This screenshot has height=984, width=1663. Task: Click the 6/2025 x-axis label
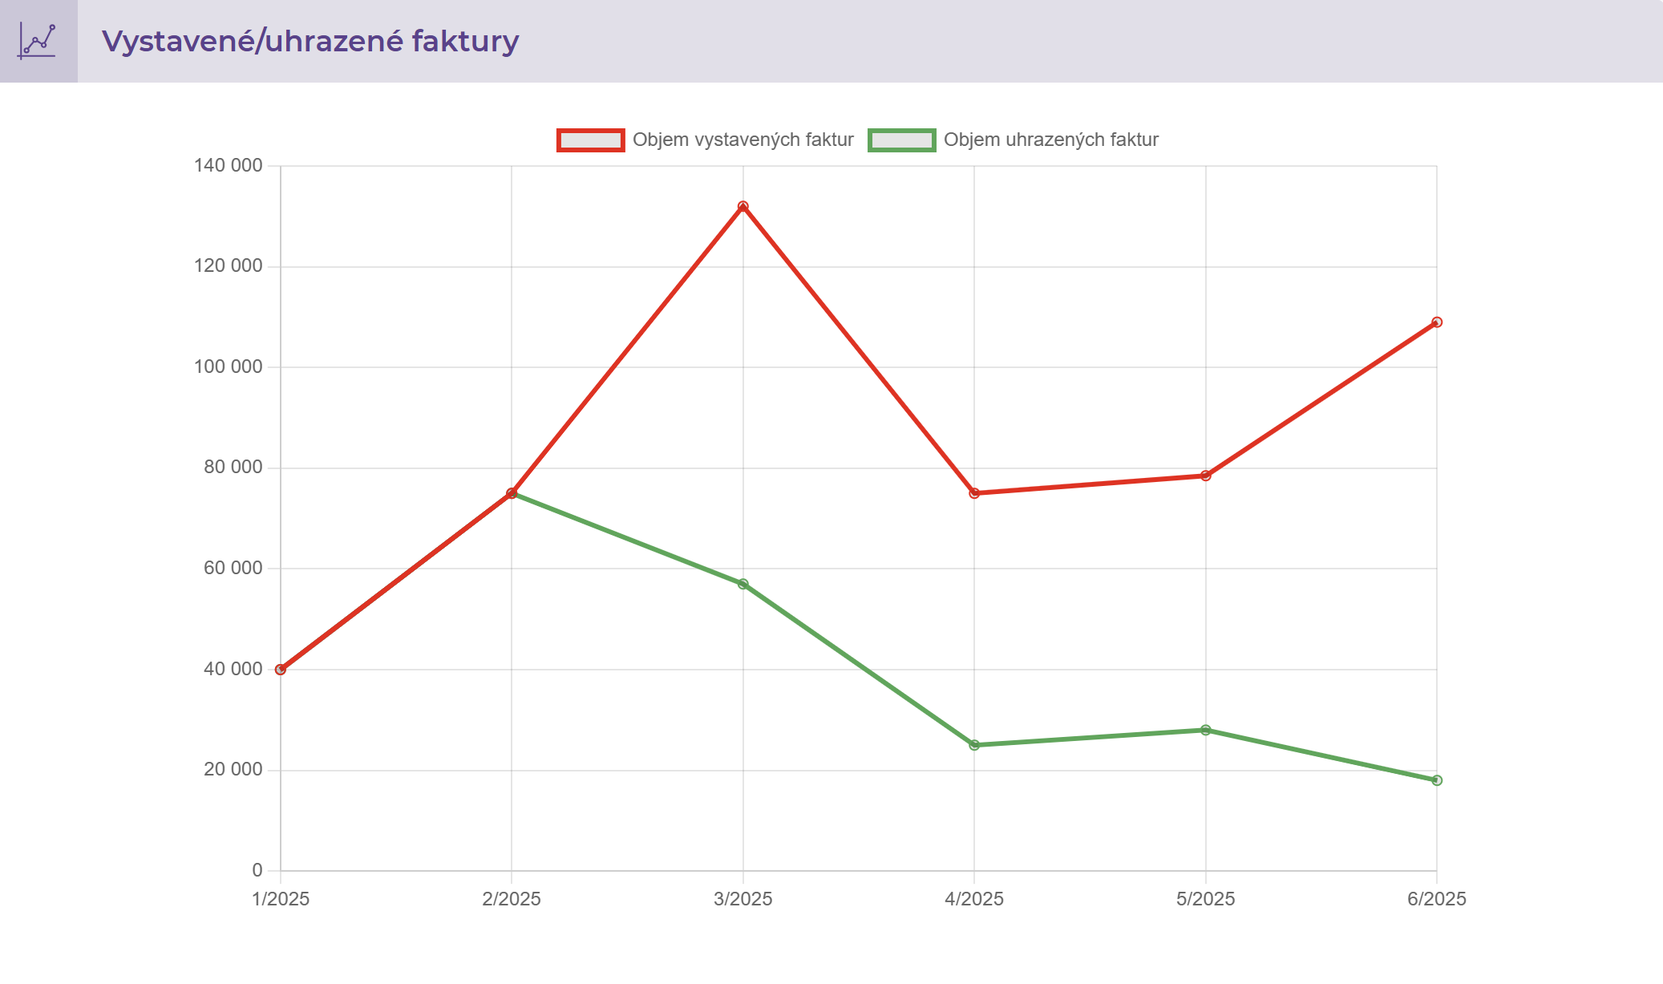pos(1436,899)
